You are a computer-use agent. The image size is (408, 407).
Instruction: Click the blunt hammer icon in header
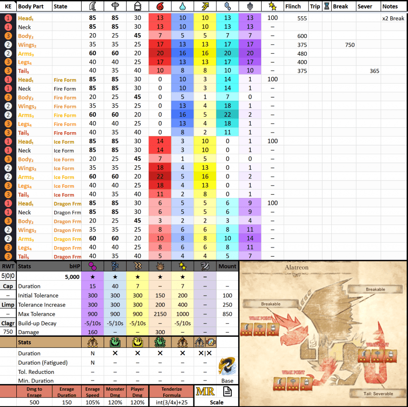point(115,6)
